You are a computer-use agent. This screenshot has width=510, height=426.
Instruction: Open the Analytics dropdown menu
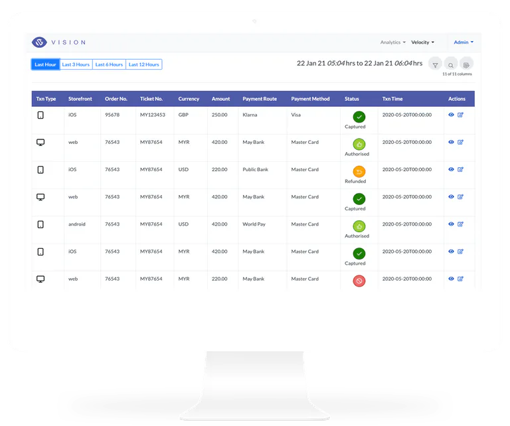coord(393,42)
